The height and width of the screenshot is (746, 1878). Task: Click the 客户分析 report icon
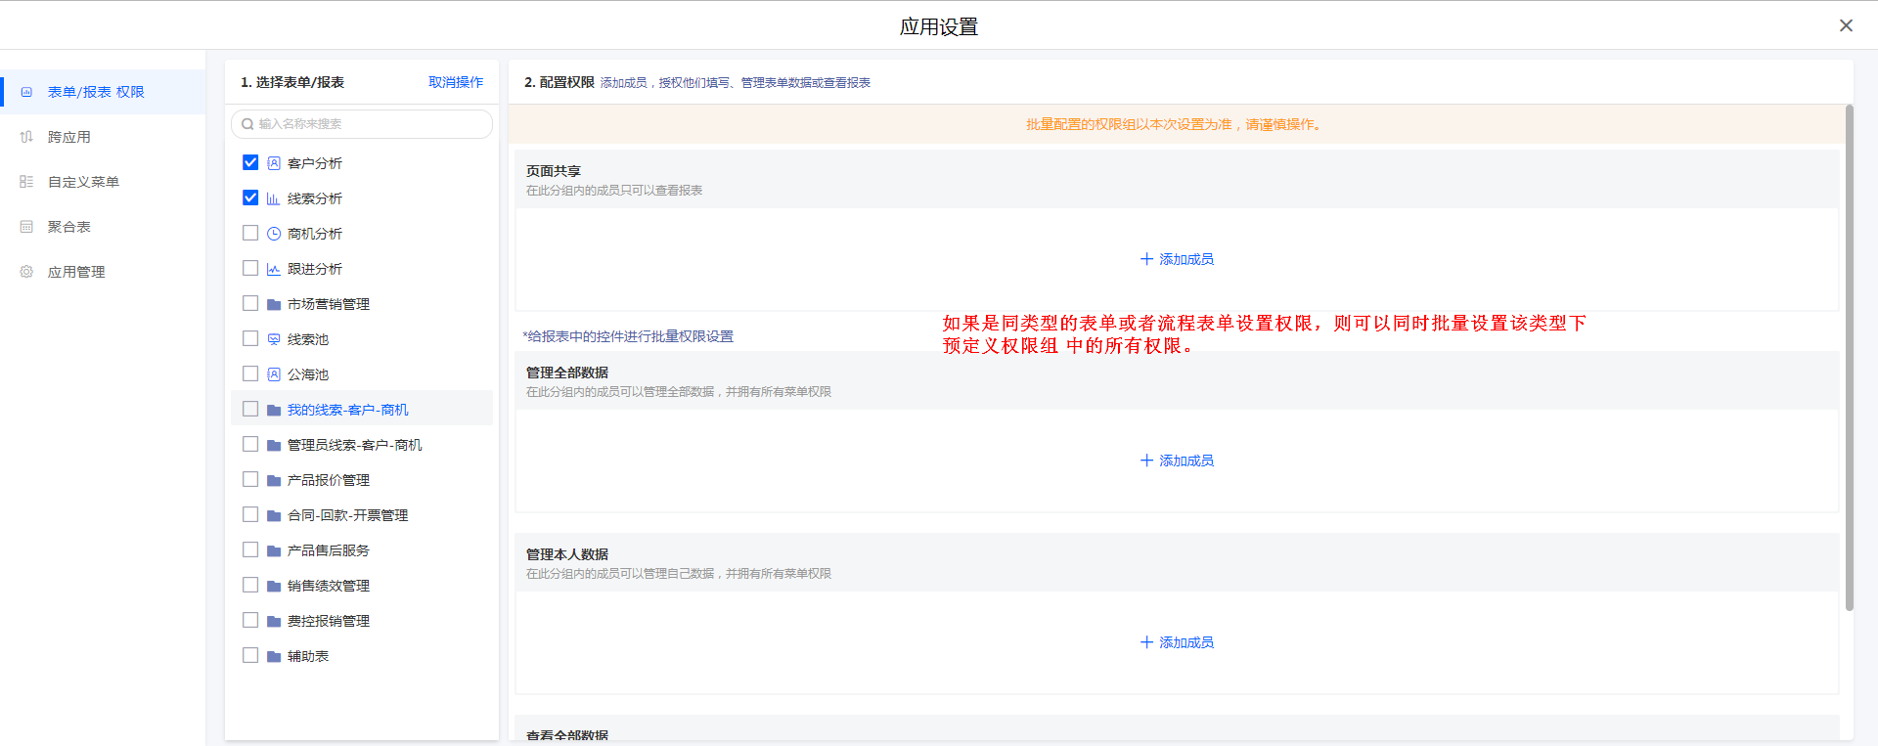[274, 163]
